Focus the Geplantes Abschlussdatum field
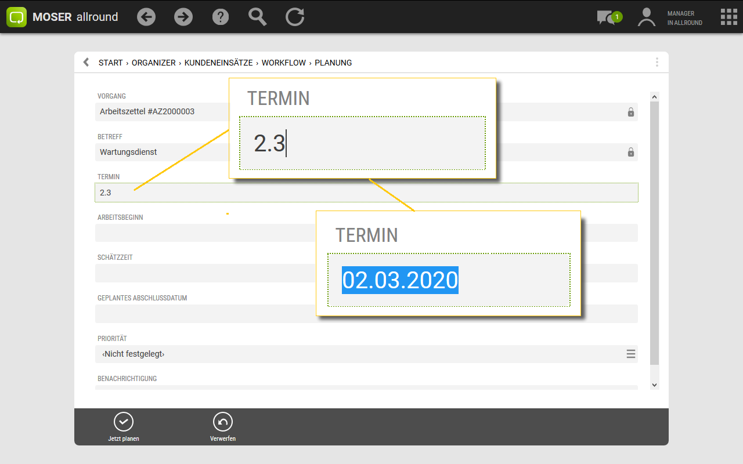The image size is (743, 464). tap(203, 314)
